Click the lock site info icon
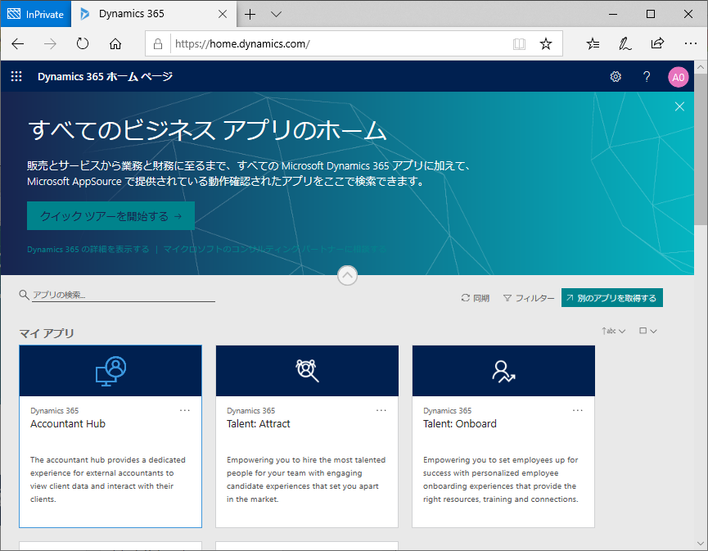The height and width of the screenshot is (551, 708). pyautogui.click(x=158, y=44)
